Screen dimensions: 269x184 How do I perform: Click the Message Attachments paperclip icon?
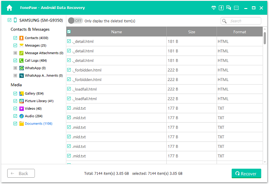click(21, 53)
